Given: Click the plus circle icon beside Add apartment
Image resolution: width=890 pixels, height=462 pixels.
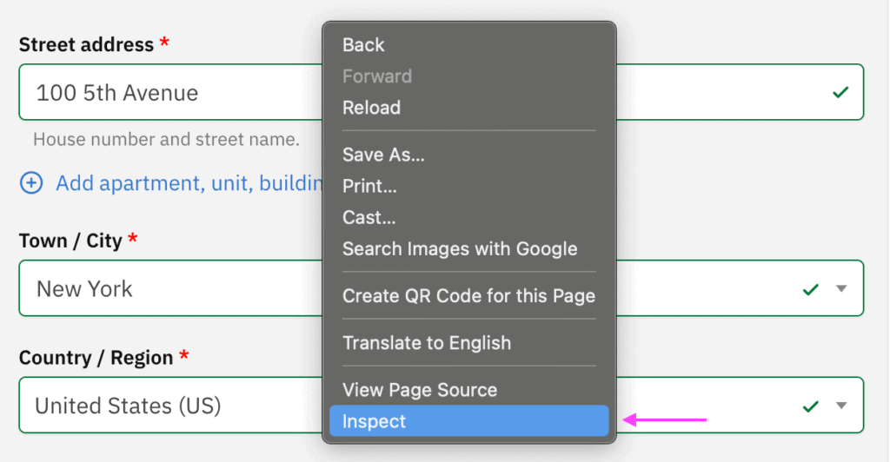Looking at the screenshot, I should [x=31, y=183].
